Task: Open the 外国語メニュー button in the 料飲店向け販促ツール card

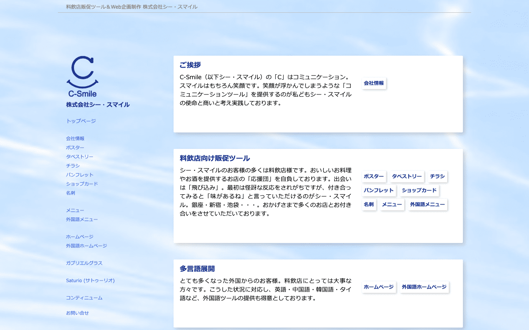Action: pyautogui.click(x=427, y=205)
